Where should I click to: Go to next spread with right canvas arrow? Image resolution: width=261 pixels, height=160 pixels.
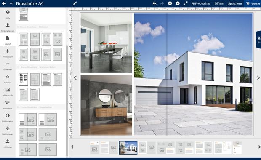coord(258,78)
